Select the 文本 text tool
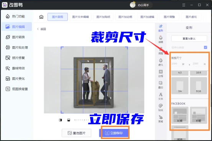 pos(161,96)
